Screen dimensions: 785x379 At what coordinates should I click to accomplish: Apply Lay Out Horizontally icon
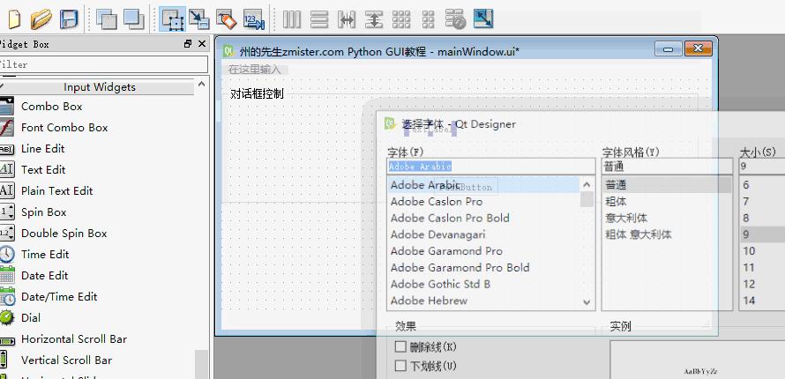tap(292, 19)
